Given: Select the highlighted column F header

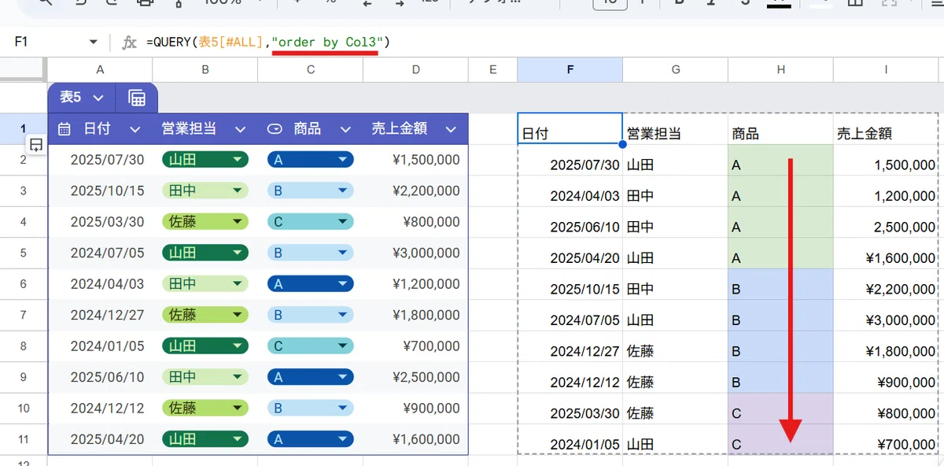Looking at the screenshot, I should (x=570, y=70).
